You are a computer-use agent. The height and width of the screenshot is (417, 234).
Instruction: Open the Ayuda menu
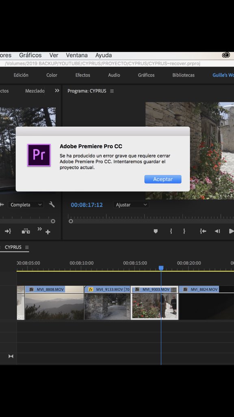pos(104,55)
